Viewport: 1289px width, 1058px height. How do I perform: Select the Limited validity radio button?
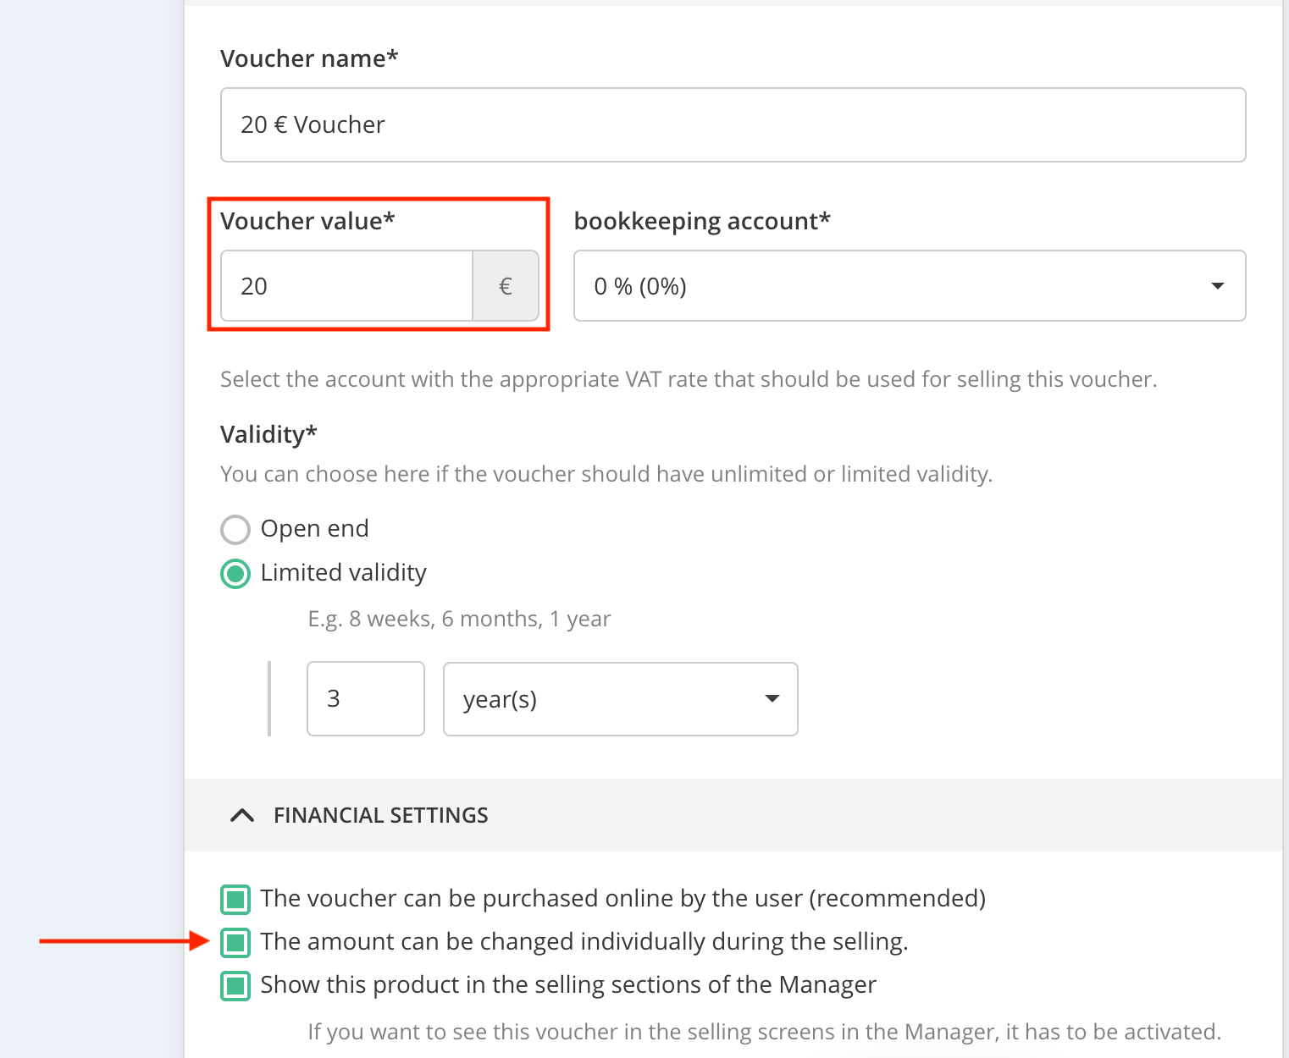point(235,574)
